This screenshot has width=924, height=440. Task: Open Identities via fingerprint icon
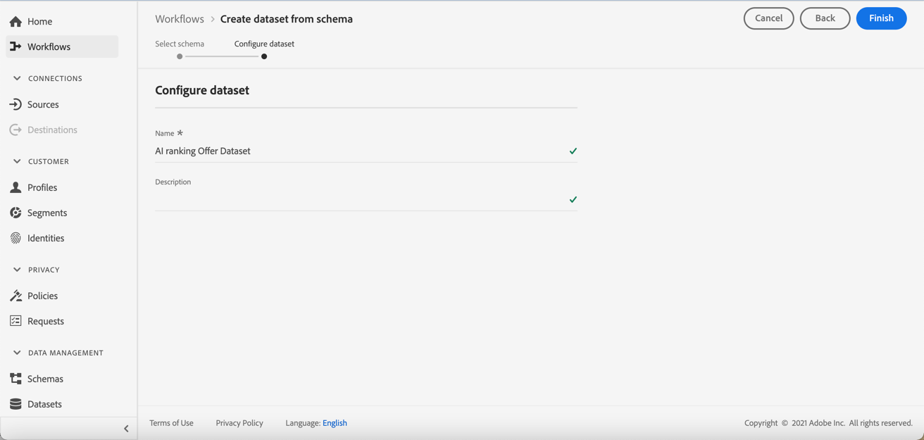tap(15, 239)
